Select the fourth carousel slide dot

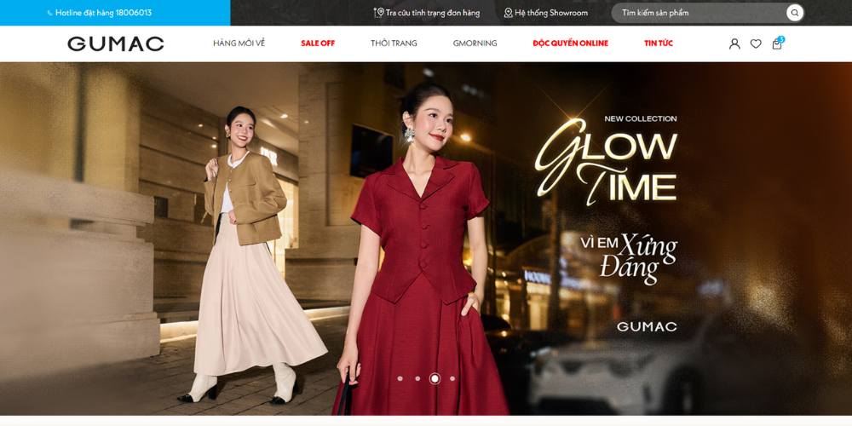point(452,379)
